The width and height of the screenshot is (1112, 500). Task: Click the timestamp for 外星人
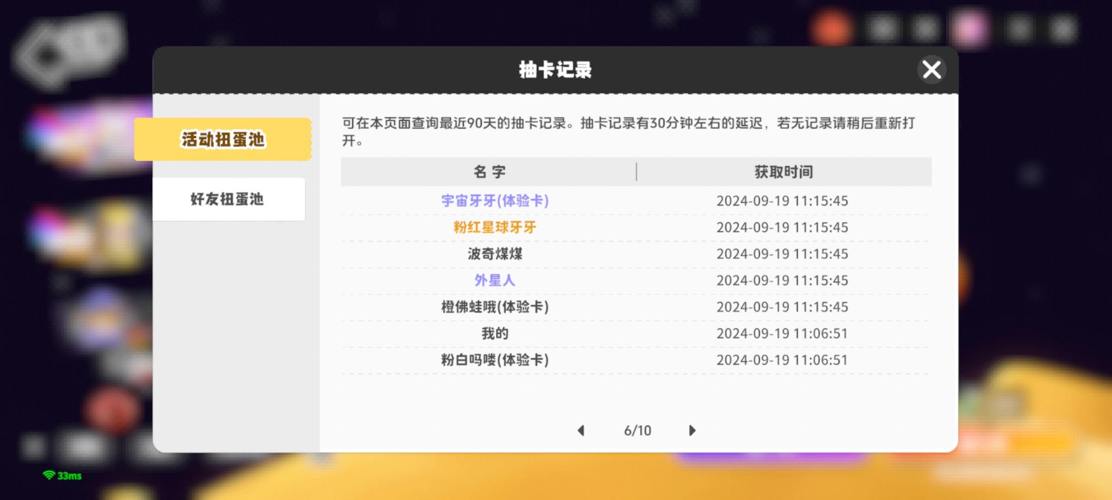click(782, 280)
